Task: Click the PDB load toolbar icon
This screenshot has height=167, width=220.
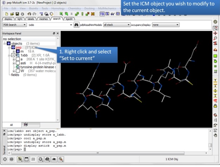Action: (41, 14)
